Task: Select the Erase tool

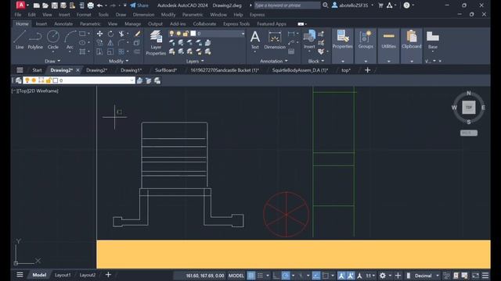Action: click(138, 34)
